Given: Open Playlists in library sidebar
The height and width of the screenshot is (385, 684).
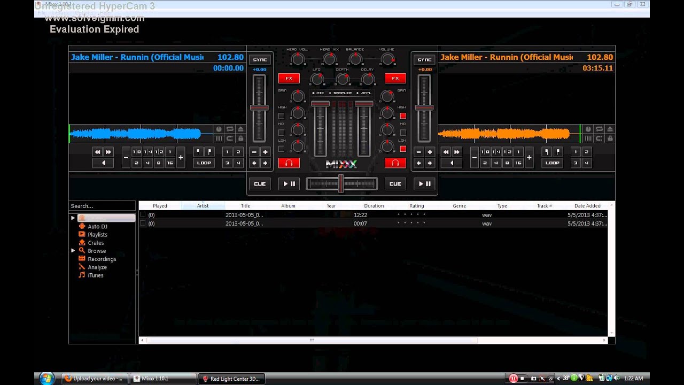Looking at the screenshot, I should click(x=98, y=235).
